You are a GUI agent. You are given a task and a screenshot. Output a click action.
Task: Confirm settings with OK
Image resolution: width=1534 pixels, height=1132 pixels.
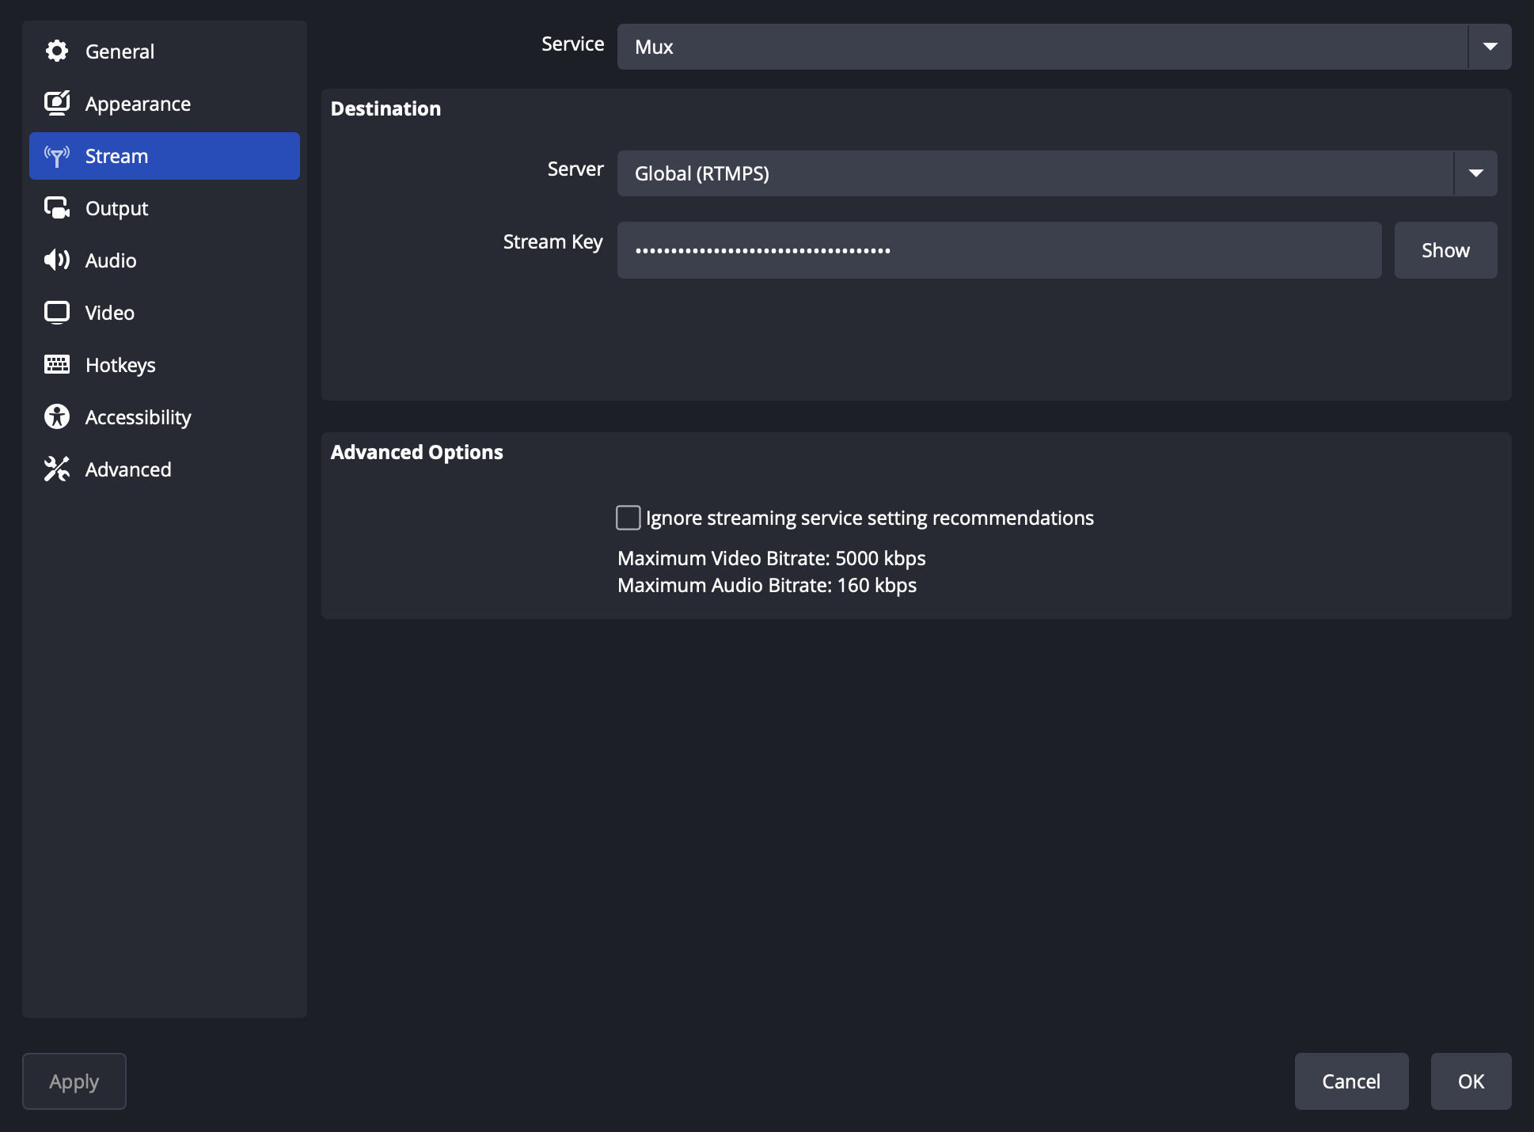(1471, 1081)
